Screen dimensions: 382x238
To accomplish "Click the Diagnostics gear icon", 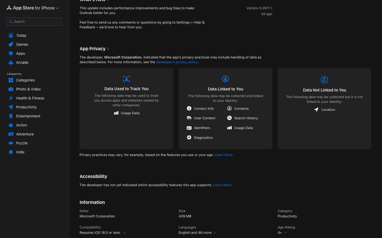I will pyautogui.click(x=189, y=138).
